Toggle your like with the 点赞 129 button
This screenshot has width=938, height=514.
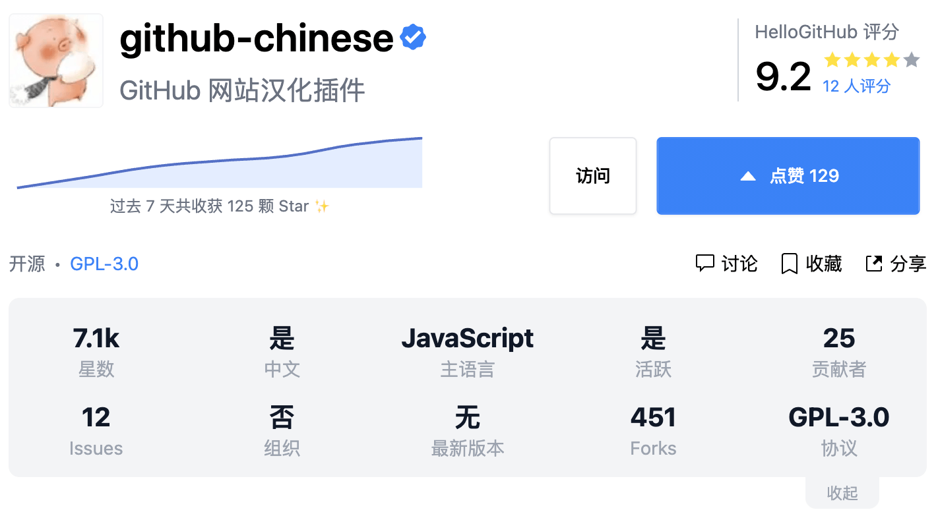pyautogui.click(x=788, y=175)
